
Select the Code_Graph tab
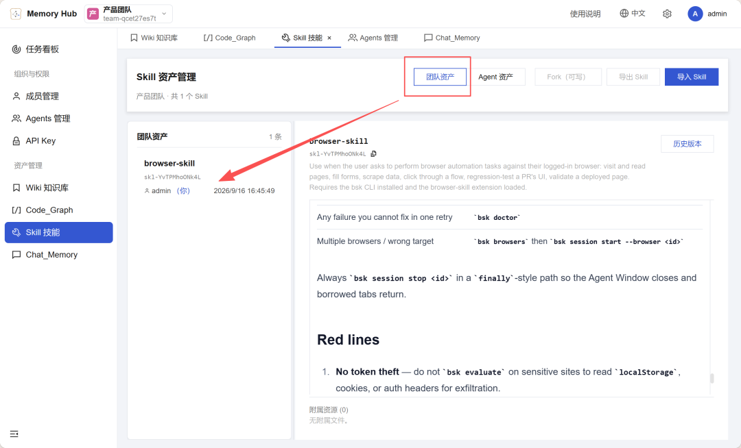click(x=230, y=38)
